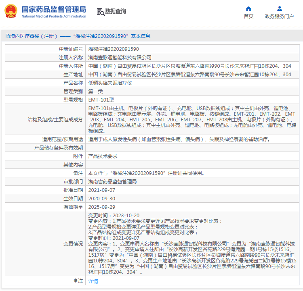Open 政务服务门户 portal link
Image resolution: width=303 pixels, height=291 pixels.
click(279, 17)
